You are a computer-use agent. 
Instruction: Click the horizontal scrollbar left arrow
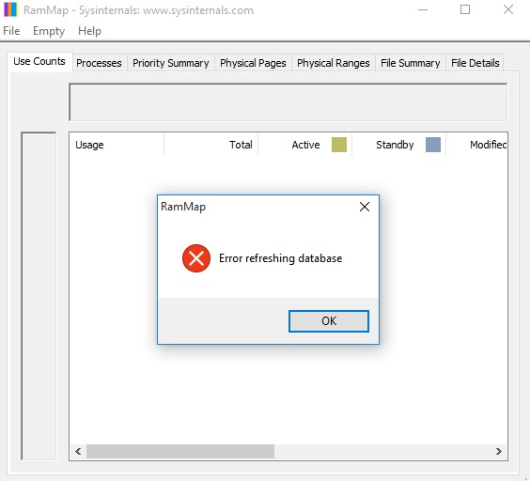pos(78,452)
